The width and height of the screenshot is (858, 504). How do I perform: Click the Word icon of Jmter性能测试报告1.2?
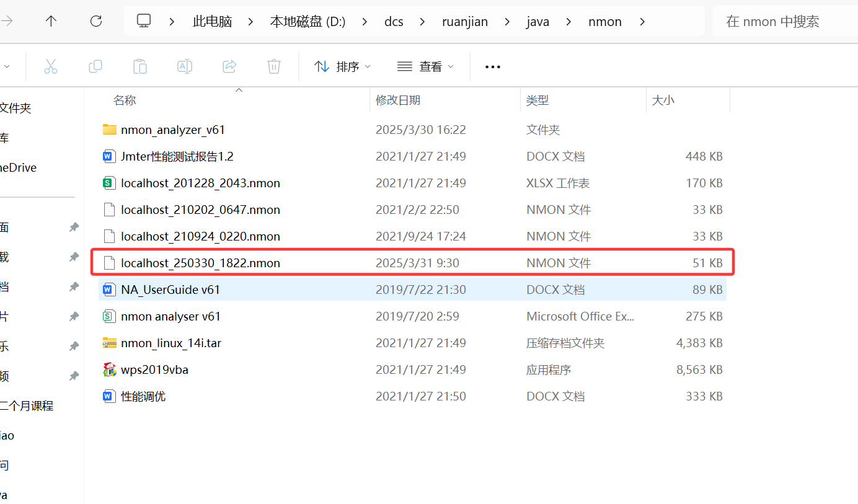click(x=110, y=156)
